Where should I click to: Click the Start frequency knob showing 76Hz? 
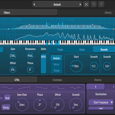point(76,66)
